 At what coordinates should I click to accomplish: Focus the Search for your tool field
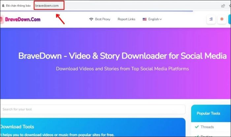point(93,109)
